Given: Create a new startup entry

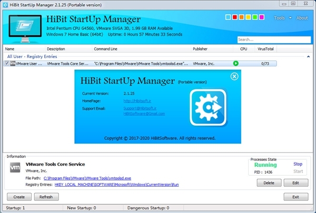Looking at the screenshot, I should coord(19,197).
